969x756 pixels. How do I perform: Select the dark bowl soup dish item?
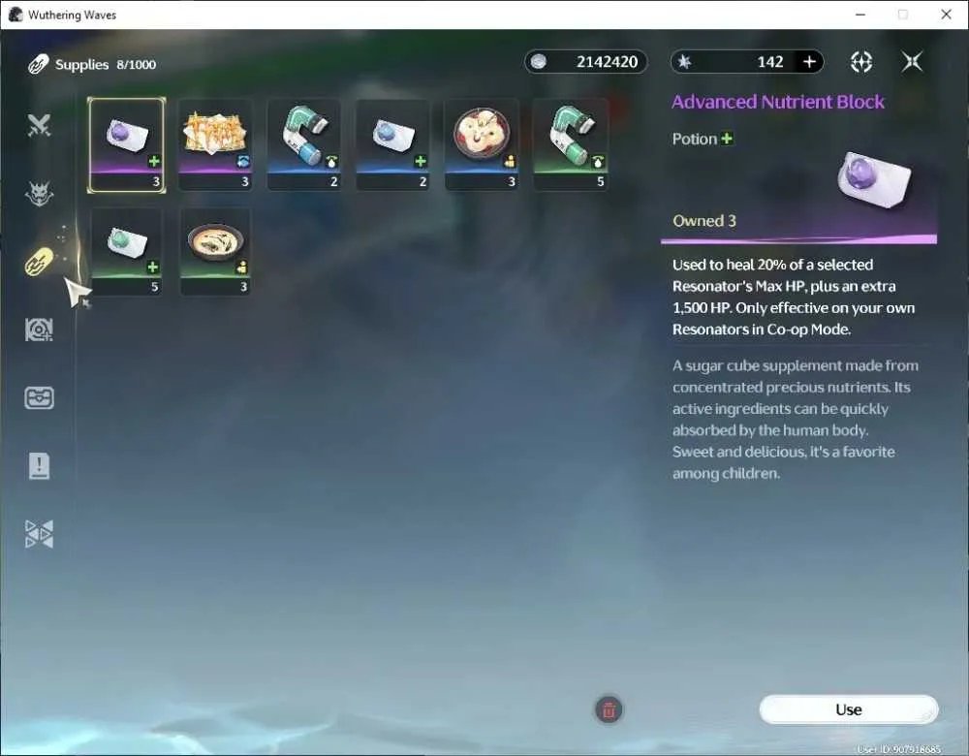pos(215,252)
